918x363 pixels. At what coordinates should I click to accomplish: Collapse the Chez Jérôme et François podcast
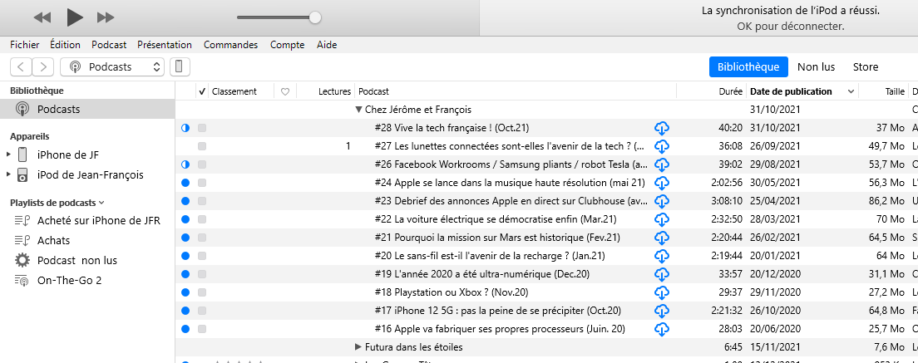(359, 110)
